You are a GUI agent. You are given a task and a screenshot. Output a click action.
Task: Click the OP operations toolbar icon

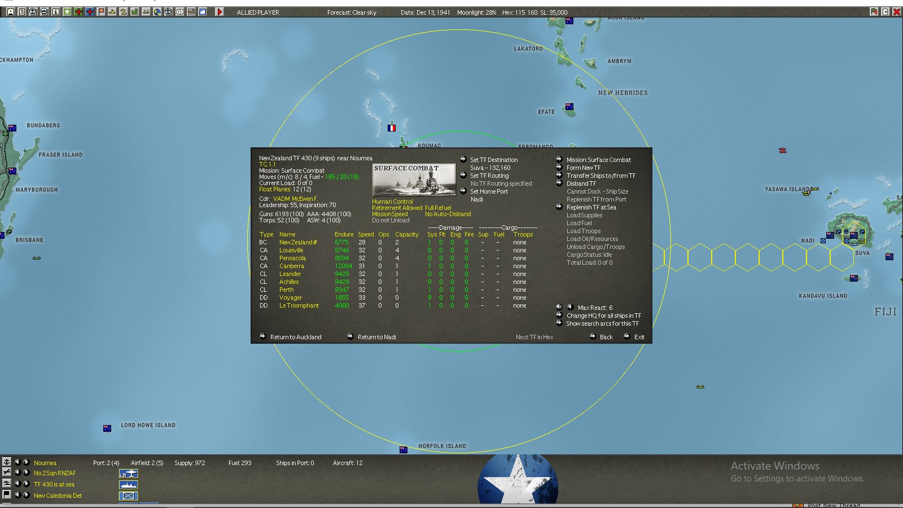point(180,11)
